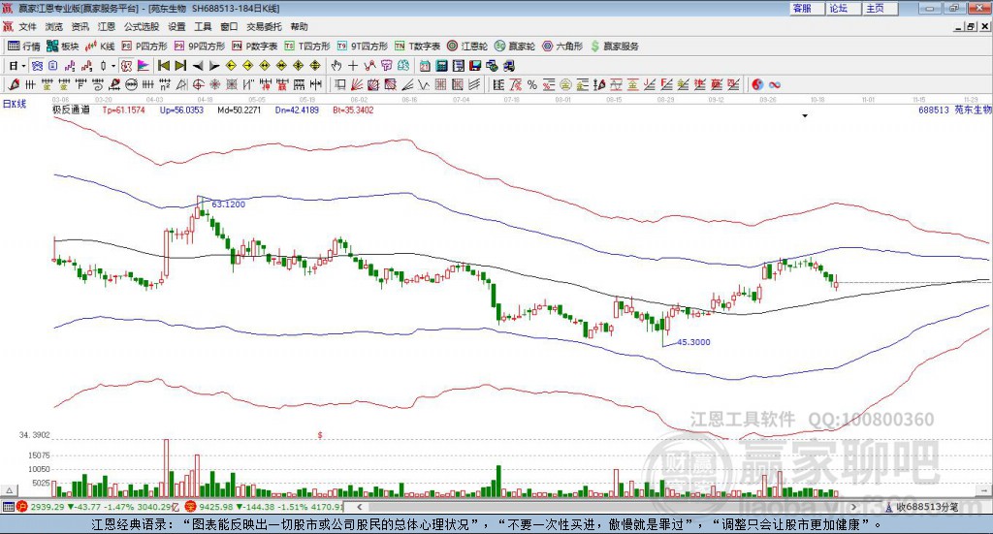Image resolution: width=993 pixels, height=534 pixels.
Task: Enable the crosshair cursor tool
Action: (x=353, y=66)
